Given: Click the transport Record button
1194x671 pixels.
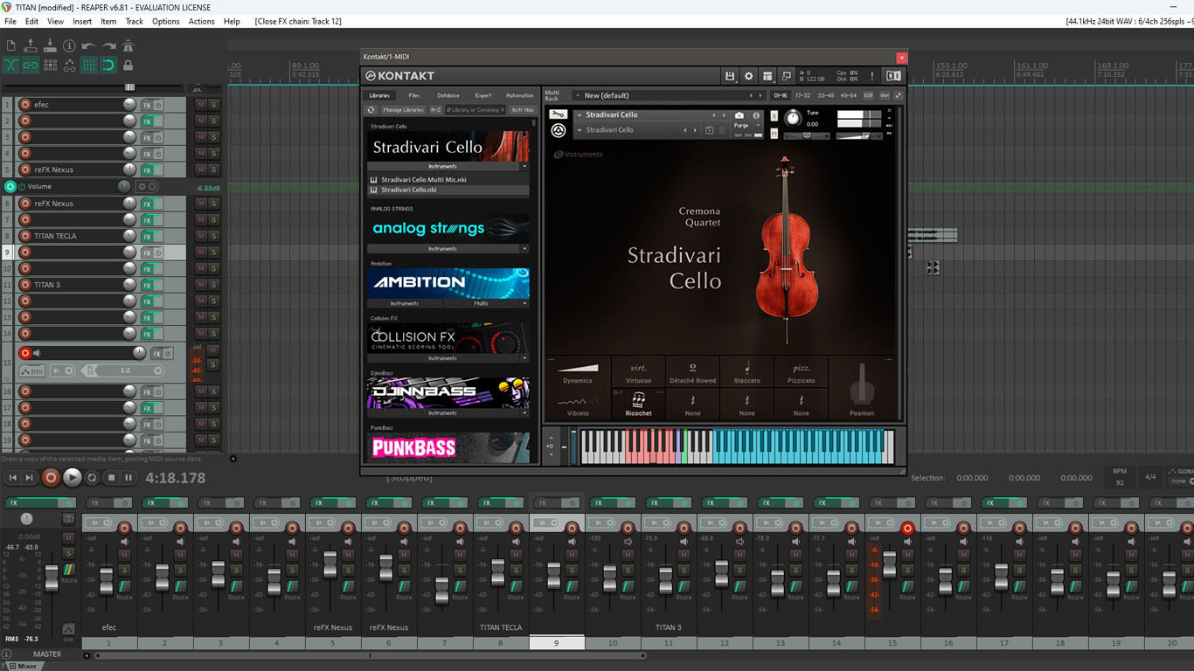Looking at the screenshot, I should (x=52, y=477).
